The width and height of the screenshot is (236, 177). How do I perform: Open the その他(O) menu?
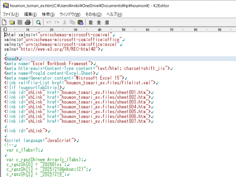click(93, 14)
